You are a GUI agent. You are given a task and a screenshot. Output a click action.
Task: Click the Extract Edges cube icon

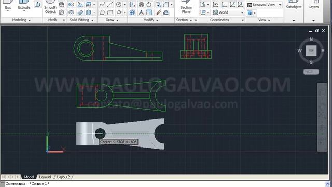tap(88, 5)
